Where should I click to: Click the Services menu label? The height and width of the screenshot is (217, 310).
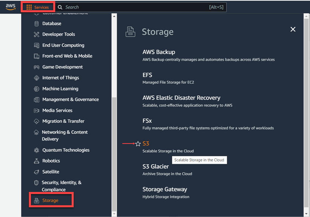click(41, 7)
